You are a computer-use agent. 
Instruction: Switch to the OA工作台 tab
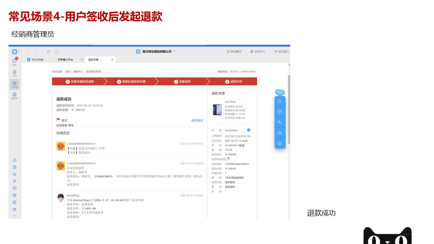point(38,60)
